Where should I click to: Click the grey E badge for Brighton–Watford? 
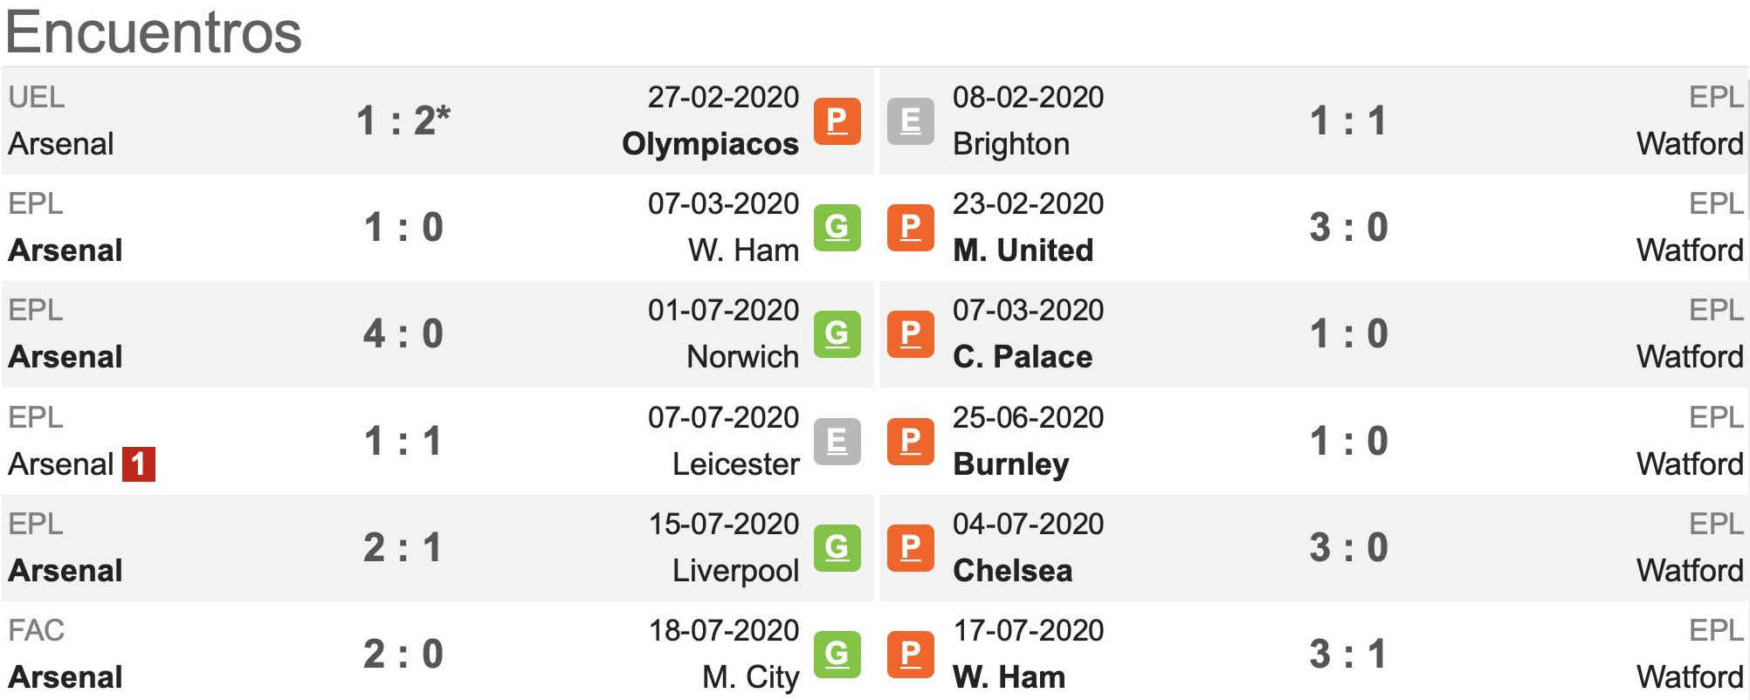[910, 120]
